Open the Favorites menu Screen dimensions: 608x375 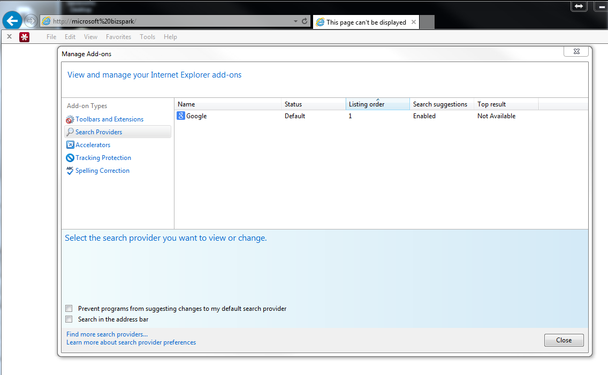118,37
